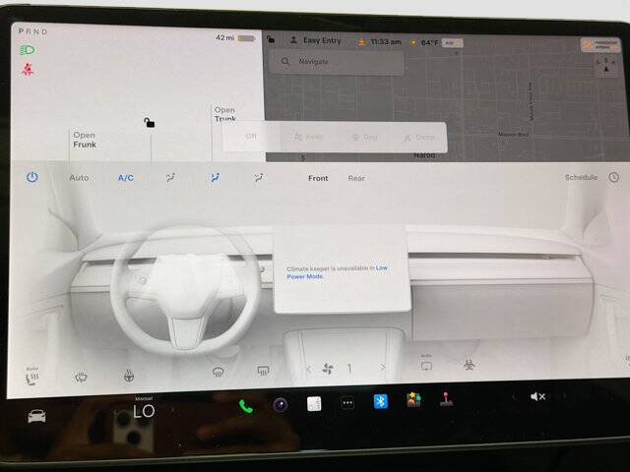Decrease volume with left arrow
This screenshot has height=472, width=630.
coord(514,397)
